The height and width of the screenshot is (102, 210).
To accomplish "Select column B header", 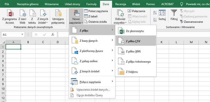I will tap(28, 42).
